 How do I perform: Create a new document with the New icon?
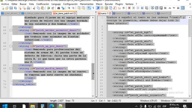point(3,8)
